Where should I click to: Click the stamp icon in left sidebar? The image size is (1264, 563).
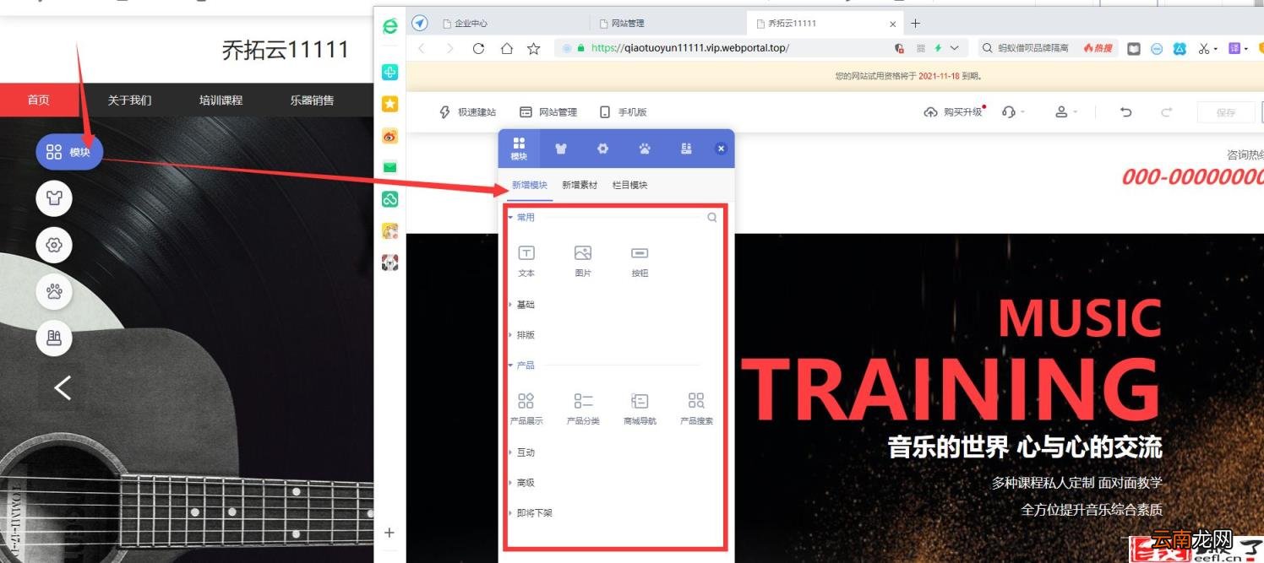pyautogui.click(x=54, y=338)
